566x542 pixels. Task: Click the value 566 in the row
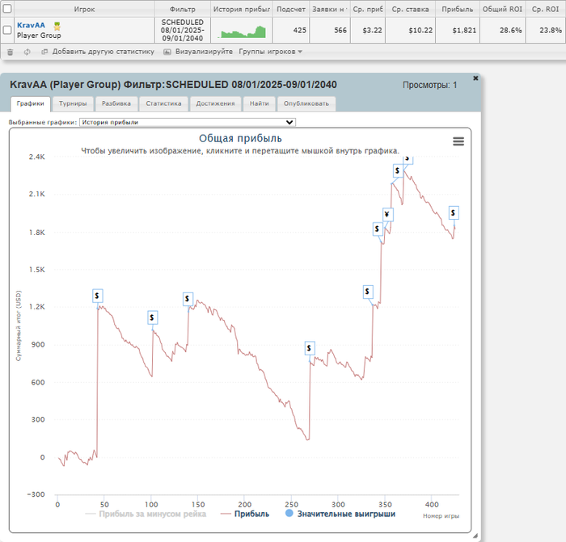[x=340, y=31]
